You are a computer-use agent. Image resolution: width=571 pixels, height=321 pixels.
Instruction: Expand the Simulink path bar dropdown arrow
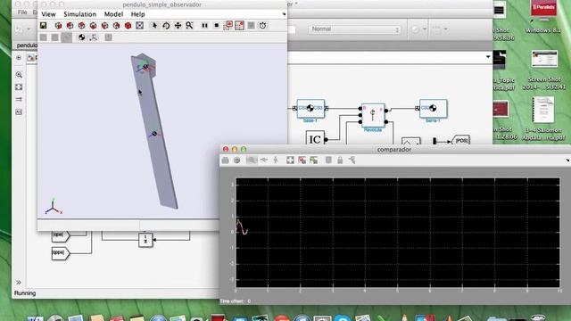tap(488, 57)
